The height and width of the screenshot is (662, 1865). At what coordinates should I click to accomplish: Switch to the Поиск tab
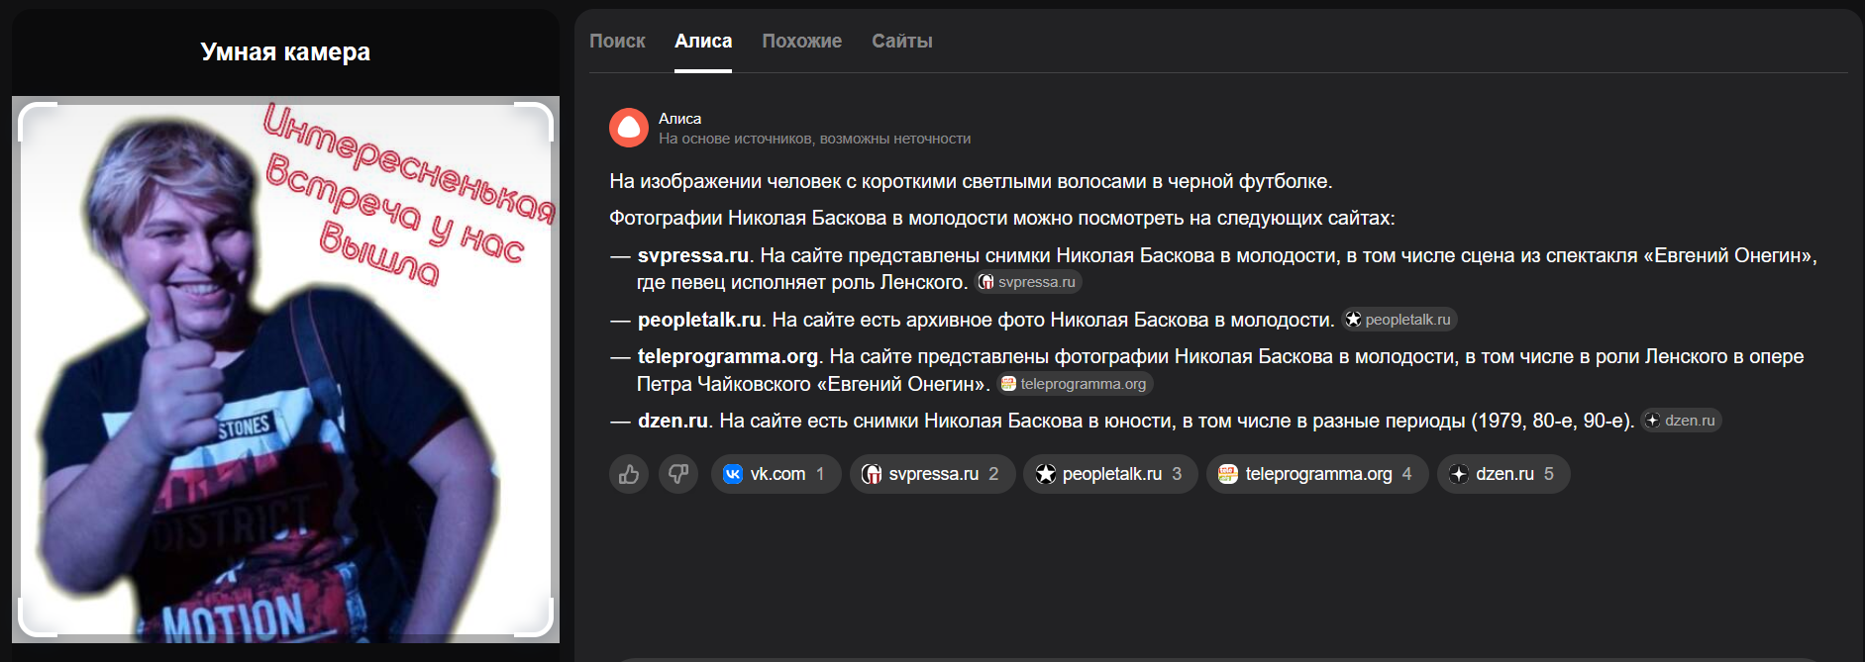pyautogui.click(x=617, y=41)
